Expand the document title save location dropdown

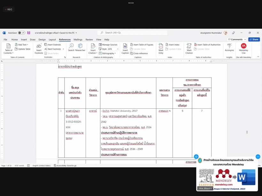tap(76, 33)
